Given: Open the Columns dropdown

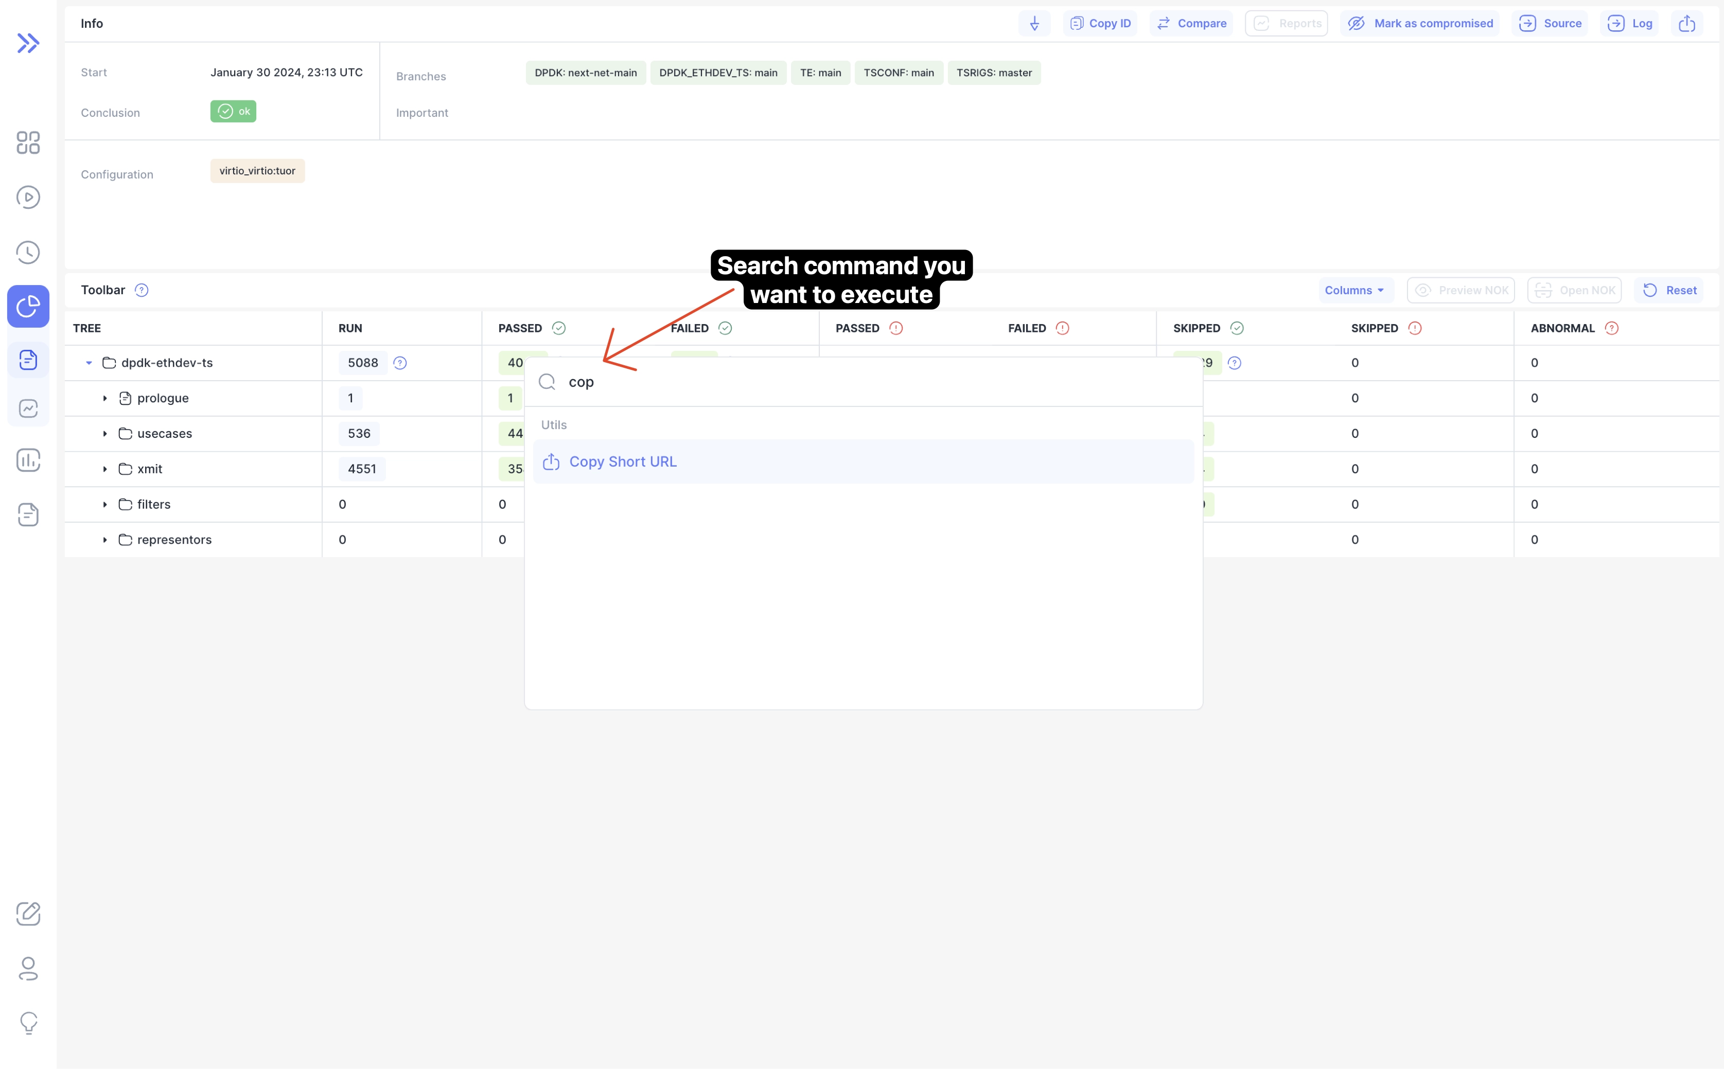Looking at the screenshot, I should point(1354,290).
